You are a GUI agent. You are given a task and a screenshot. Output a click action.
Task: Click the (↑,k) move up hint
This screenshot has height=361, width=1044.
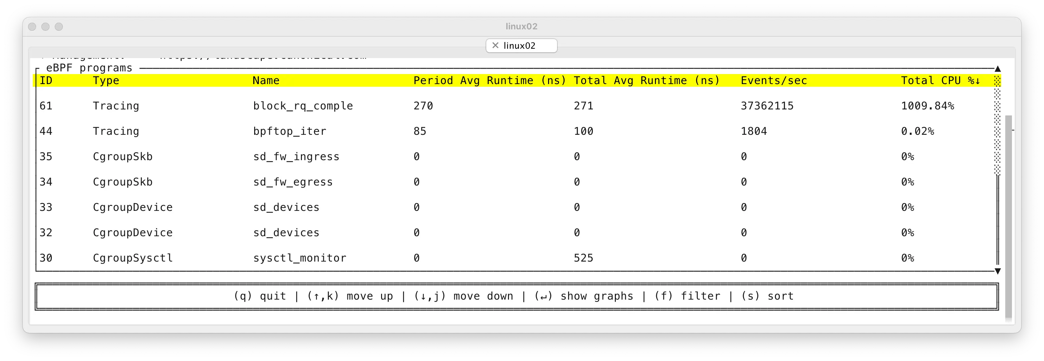coord(350,296)
